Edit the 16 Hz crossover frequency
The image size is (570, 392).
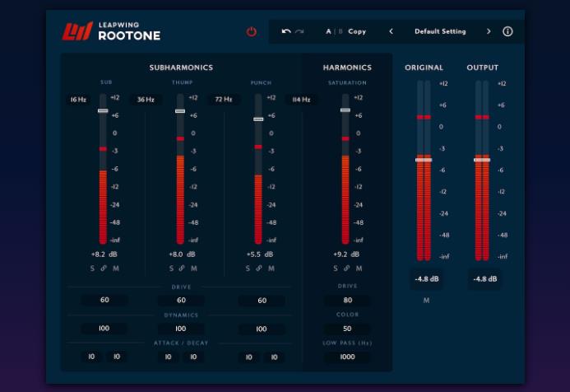pyautogui.click(x=78, y=100)
